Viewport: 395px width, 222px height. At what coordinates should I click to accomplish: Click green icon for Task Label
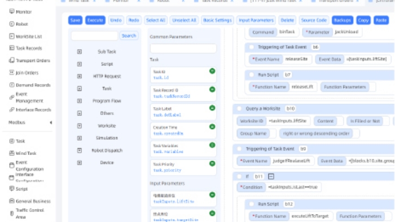[x=212, y=108]
